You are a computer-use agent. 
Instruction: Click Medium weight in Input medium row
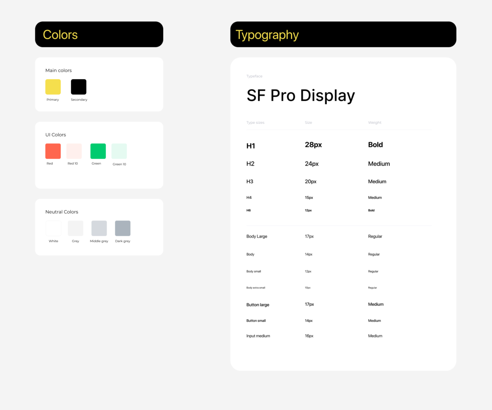tap(375, 336)
